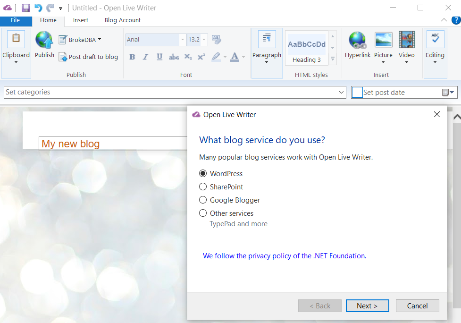Apply font color with A icon
The height and width of the screenshot is (323, 461).
(x=235, y=57)
